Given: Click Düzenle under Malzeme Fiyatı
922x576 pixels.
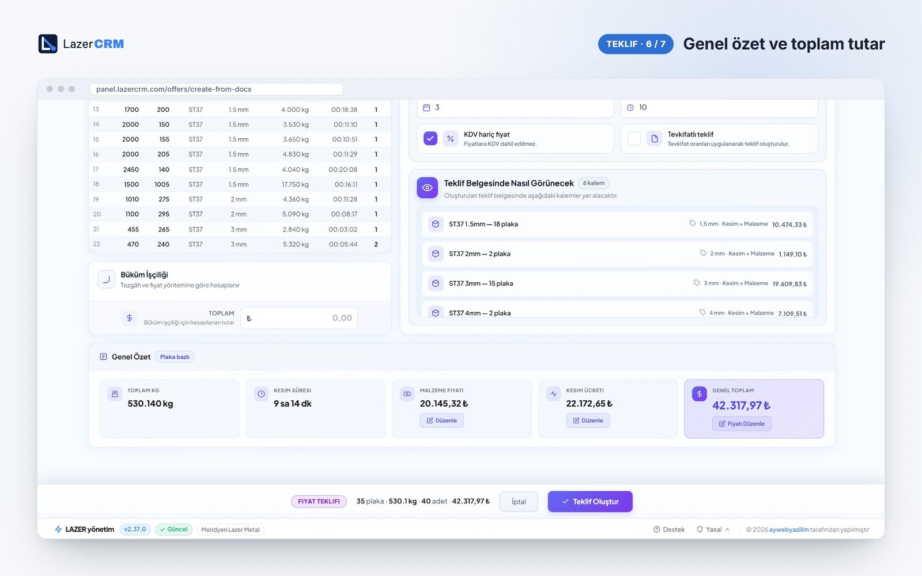Looking at the screenshot, I should click(441, 420).
